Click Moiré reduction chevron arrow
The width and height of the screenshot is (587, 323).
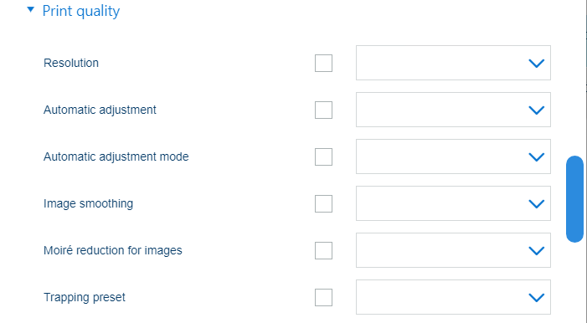(x=536, y=251)
